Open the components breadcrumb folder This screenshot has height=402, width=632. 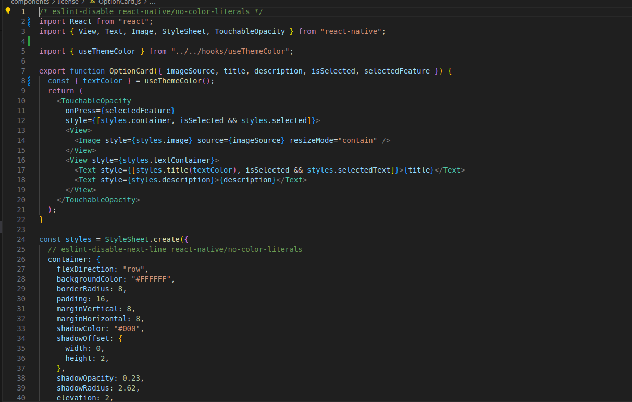(x=30, y=2)
